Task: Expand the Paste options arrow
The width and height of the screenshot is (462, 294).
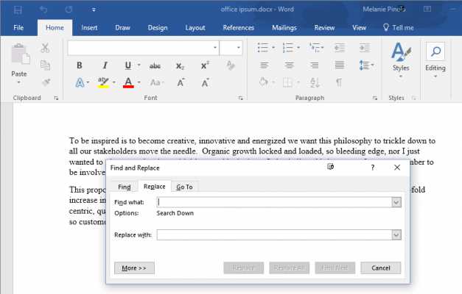Action: [19, 82]
